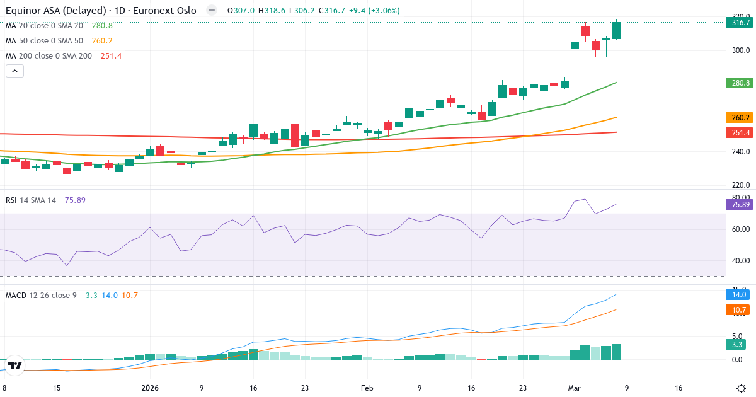Image resolution: width=756 pixels, height=397 pixels.
Task: Click the orange 10.7 signal value tag
Action: (x=738, y=310)
